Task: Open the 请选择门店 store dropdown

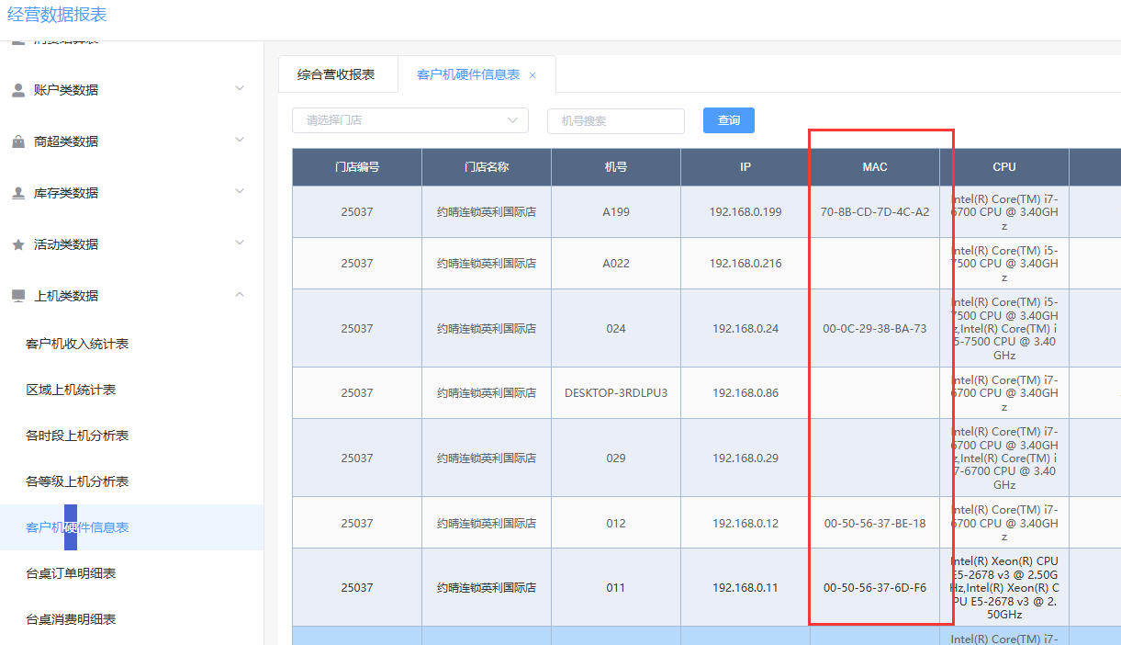Action: [x=410, y=120]
